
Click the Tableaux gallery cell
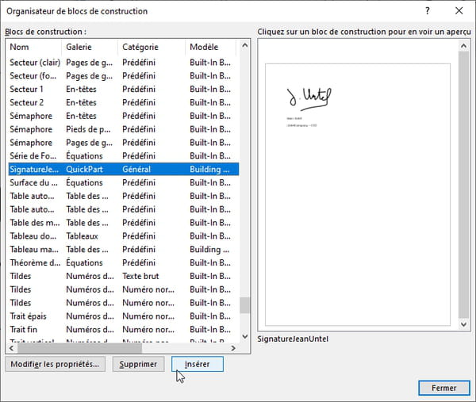pos(82,236)
